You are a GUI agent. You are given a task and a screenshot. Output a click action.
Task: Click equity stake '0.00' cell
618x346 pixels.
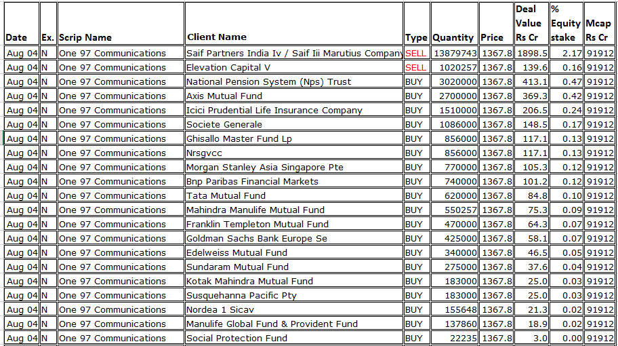pos(566,338)
